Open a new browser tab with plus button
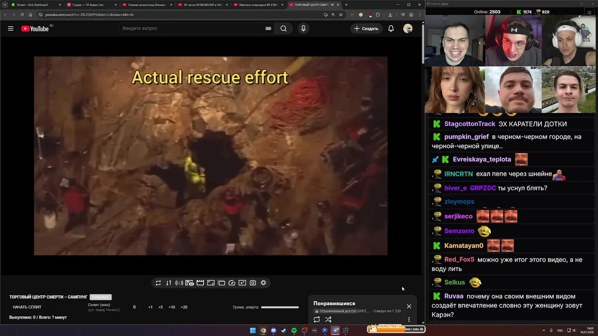Viewport: 598px width, 336px height. (x=346, y=5)
